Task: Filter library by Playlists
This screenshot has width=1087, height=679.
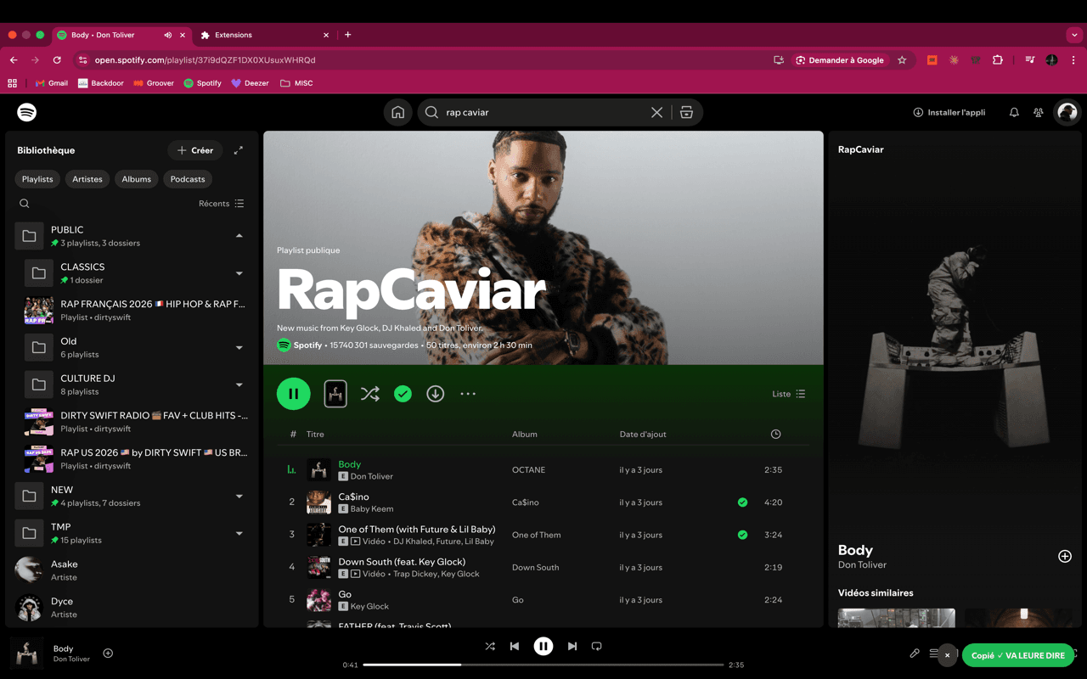Action: pyautogui.click(x=37, y=179)
